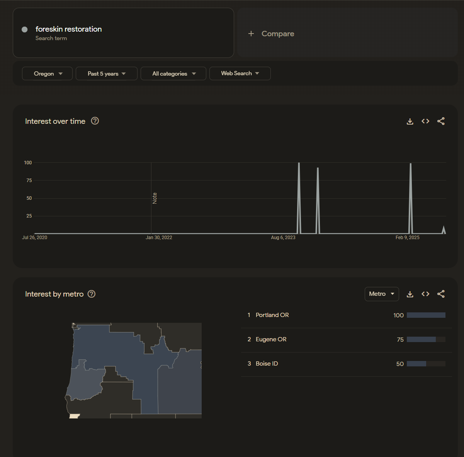Click the 100 label on the y-axis
The width and height of the screenshot is (464, 457).
click(28, 163)
